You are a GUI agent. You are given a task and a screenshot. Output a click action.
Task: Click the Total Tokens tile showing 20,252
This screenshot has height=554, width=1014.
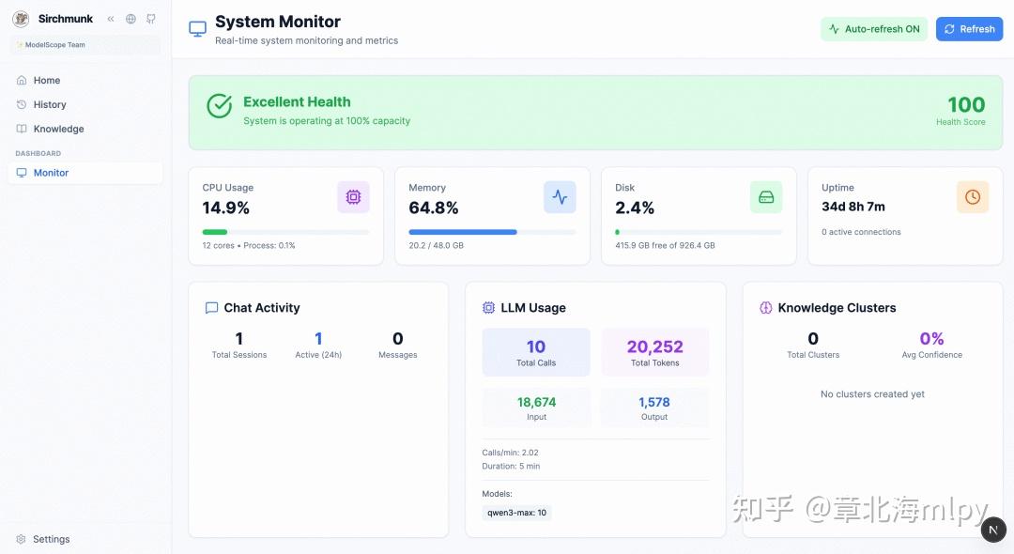(x=655, y=352)
